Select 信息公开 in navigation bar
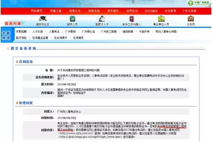213x142 pixels. coord(75,11)
